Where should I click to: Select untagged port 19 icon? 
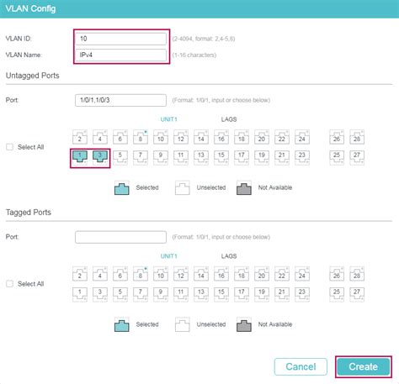262,158
